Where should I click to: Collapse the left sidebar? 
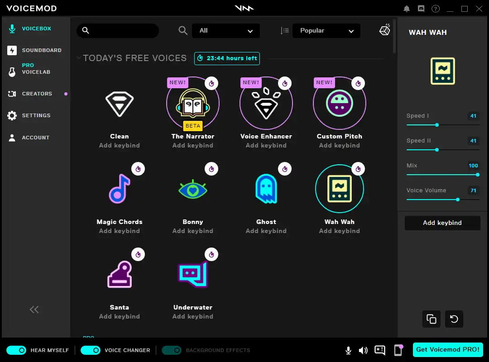pos(34,310)
